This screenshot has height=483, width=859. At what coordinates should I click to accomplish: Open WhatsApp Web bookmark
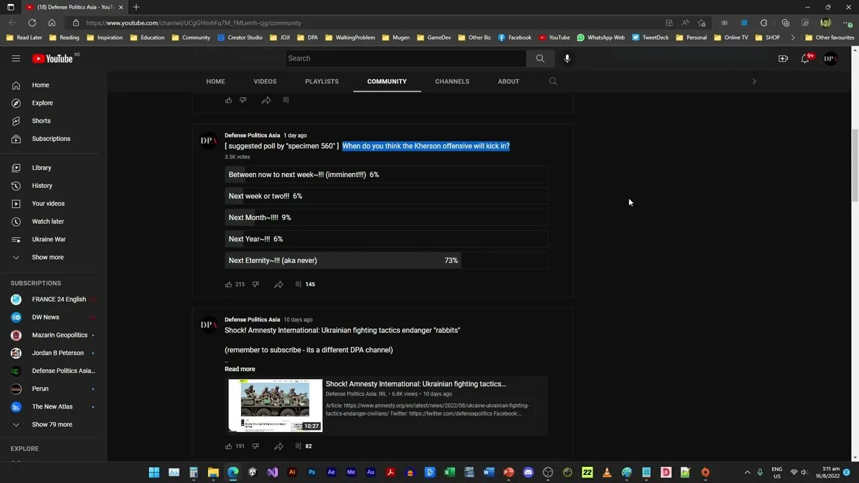[601, 38]
